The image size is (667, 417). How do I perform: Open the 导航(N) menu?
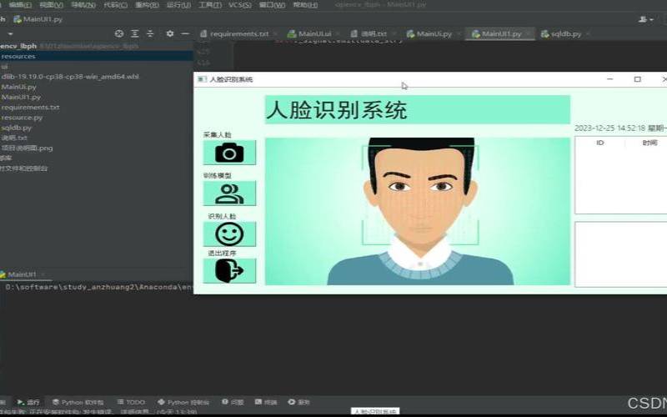click(x=83, y=5)
